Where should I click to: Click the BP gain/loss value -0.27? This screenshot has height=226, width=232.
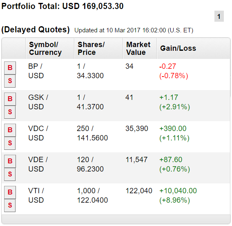click(167, 66)
